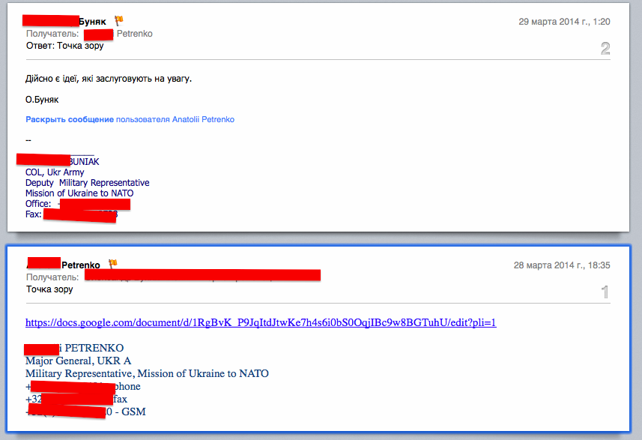
Task: Click the Буняк sender name
Action: (93, 22)
